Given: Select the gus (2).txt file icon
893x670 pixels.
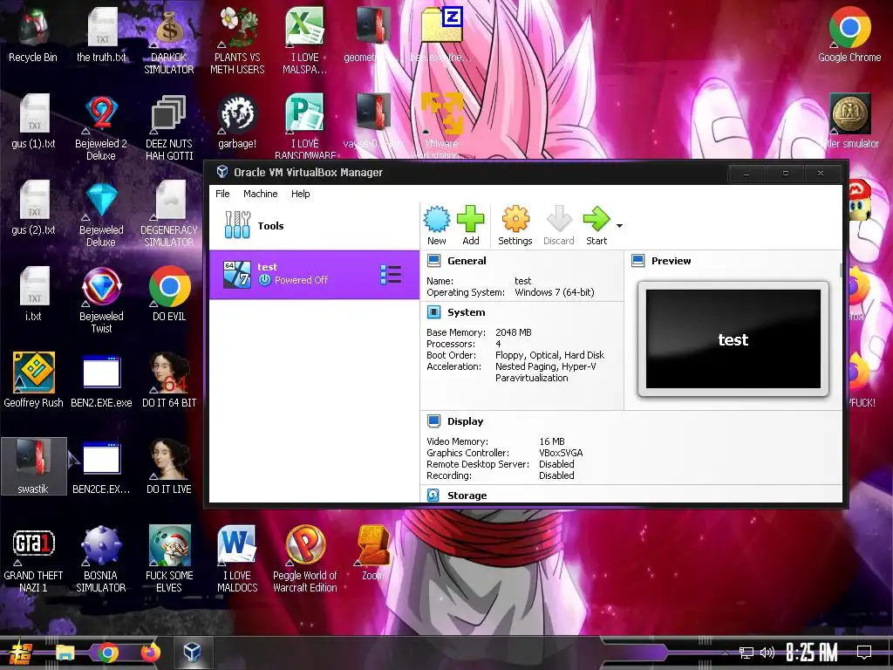Looking at the screenshot, I should click(34, 208).
